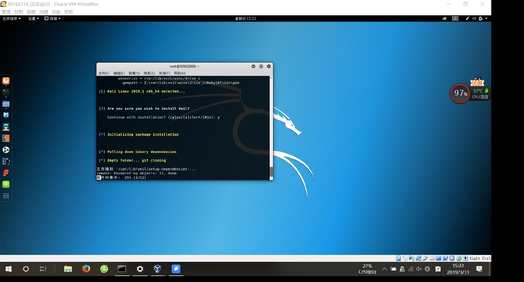This screenshot has width=524, height=282.
Task: Switch to VirtualBox cube icon on taskbar
Action: tap(158, 269)
